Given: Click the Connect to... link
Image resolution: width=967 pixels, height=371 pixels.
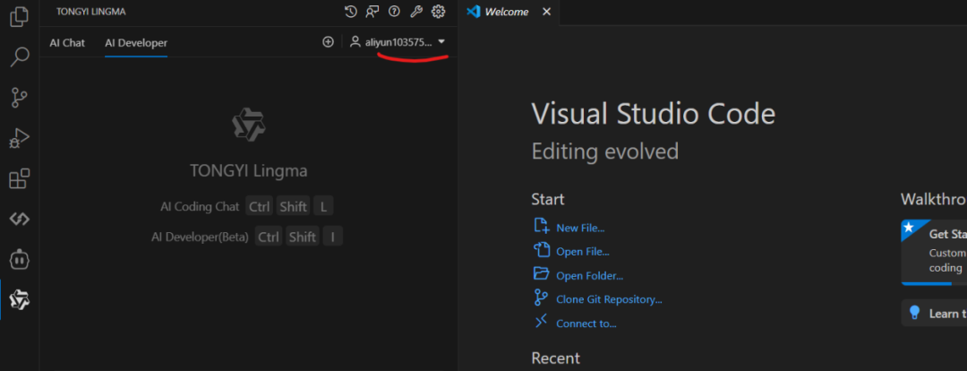Looking at the screenshot, I should 586,324.
